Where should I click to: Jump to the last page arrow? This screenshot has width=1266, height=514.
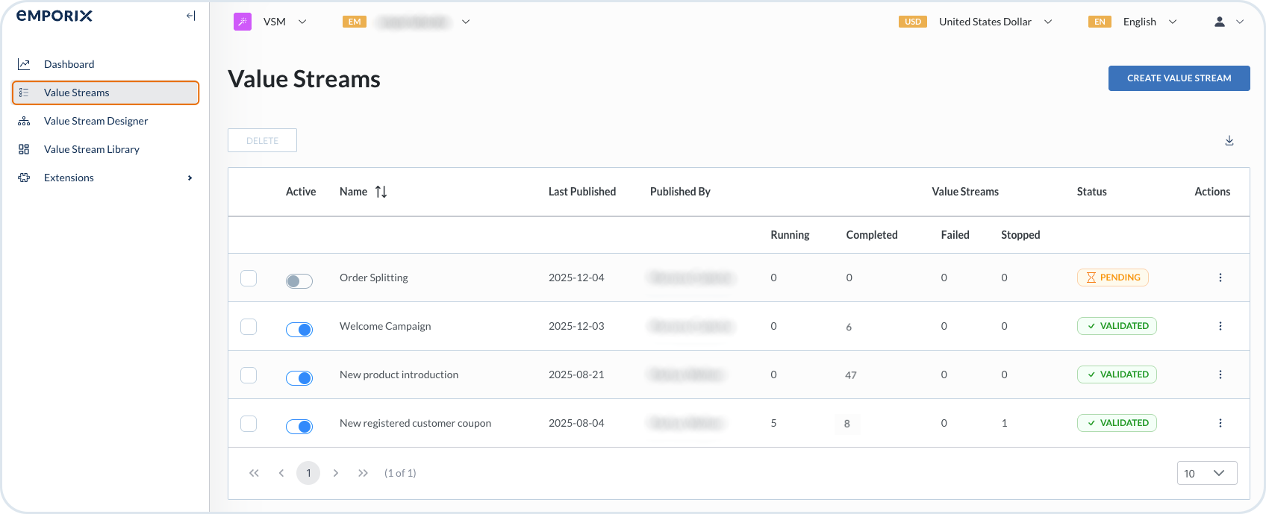[363, 473]
